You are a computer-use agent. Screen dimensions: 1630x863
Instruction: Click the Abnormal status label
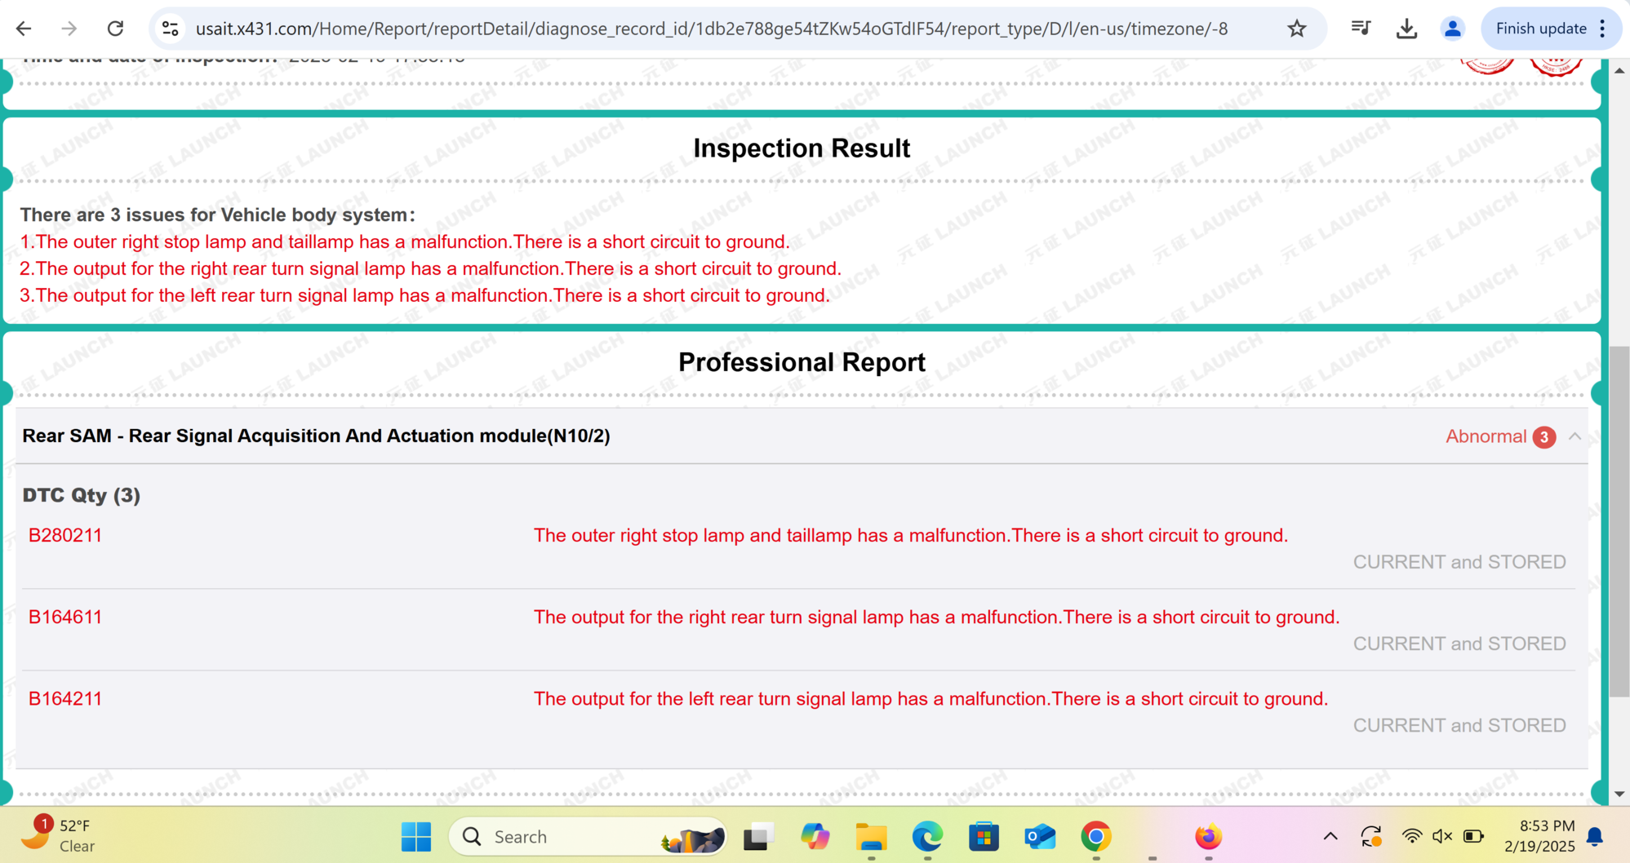(1486, 436)
